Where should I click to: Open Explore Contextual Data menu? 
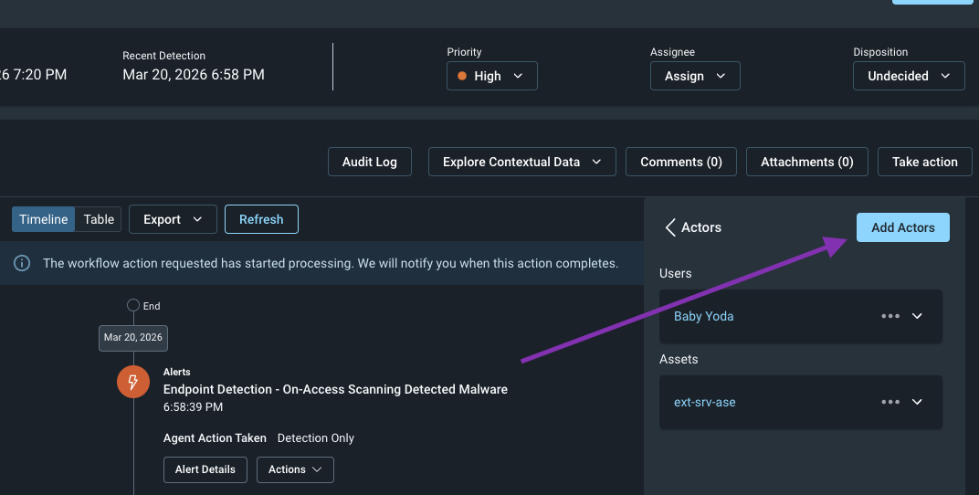pos(521,162)
